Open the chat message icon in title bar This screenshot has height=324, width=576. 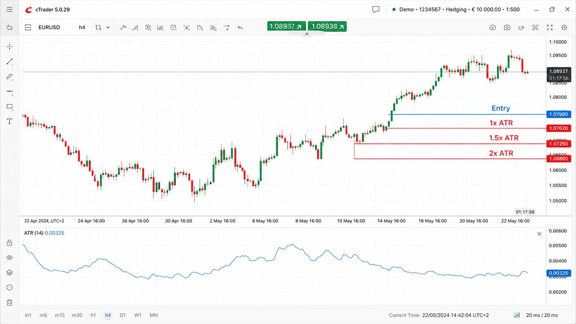tap(376, 9)
